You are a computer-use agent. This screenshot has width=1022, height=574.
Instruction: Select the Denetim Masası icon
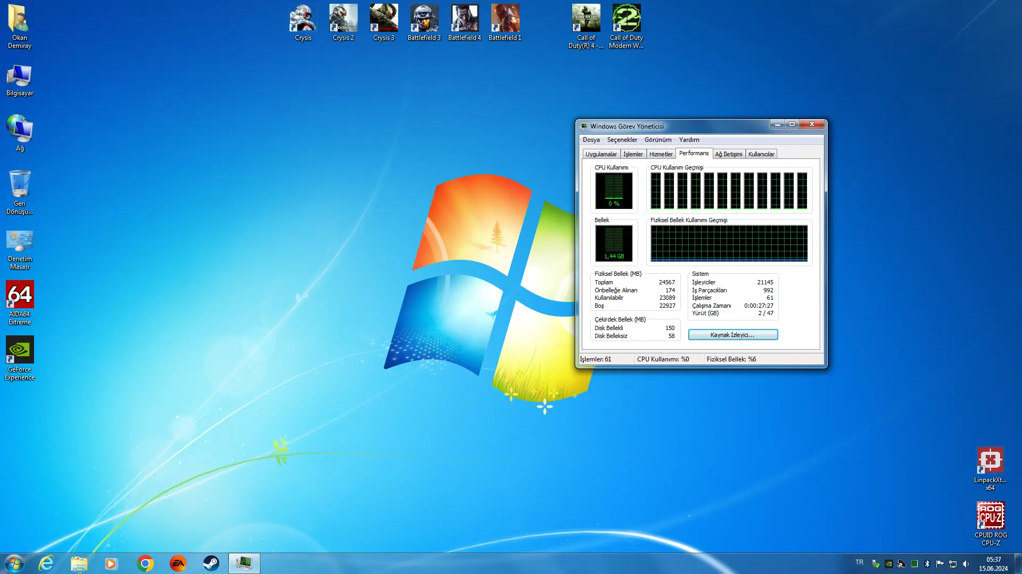20,250
